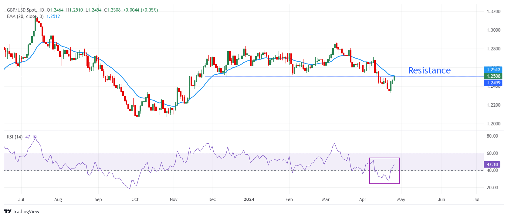
Task: Click the GBP/USD Spot symbol title
Action: (x=21, y=10)
